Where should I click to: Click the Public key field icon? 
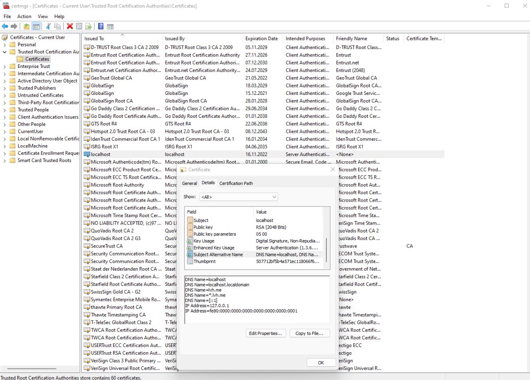point(190,227)
